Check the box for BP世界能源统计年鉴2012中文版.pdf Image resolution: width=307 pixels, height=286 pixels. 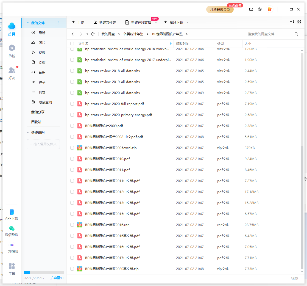[x=72, y=192]
